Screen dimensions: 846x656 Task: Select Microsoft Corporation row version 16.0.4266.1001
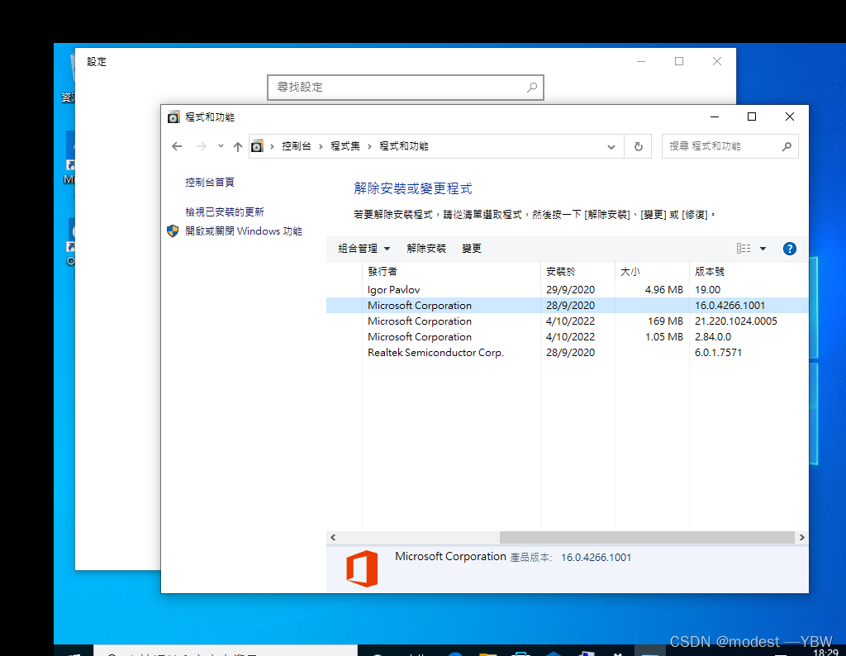(x=567, y=306)
